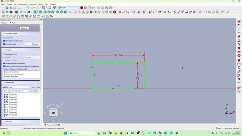Click the Hide Listed button
The width and height of the screenshot is (242, 136).
18,91
